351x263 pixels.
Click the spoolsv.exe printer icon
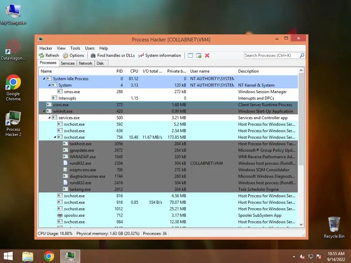point(60,215)
